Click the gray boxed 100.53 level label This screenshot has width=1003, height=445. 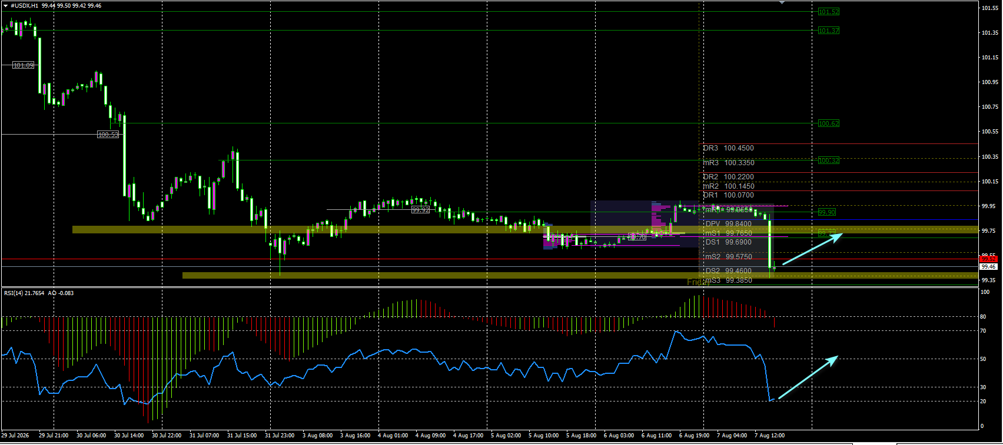pyautogui.click(x=108, y=135)
